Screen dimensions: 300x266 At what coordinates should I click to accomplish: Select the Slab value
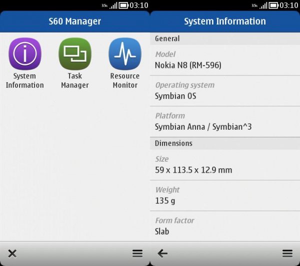point(162,232)
